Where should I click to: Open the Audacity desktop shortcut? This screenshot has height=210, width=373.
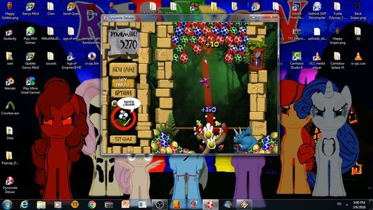pyautogui.click(x=10, y=34)
